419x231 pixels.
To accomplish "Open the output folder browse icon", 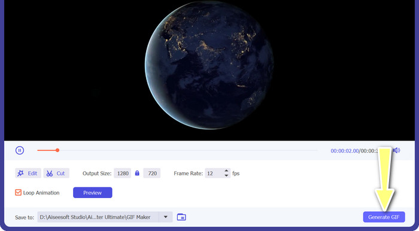I will click(x=181, y=217).
